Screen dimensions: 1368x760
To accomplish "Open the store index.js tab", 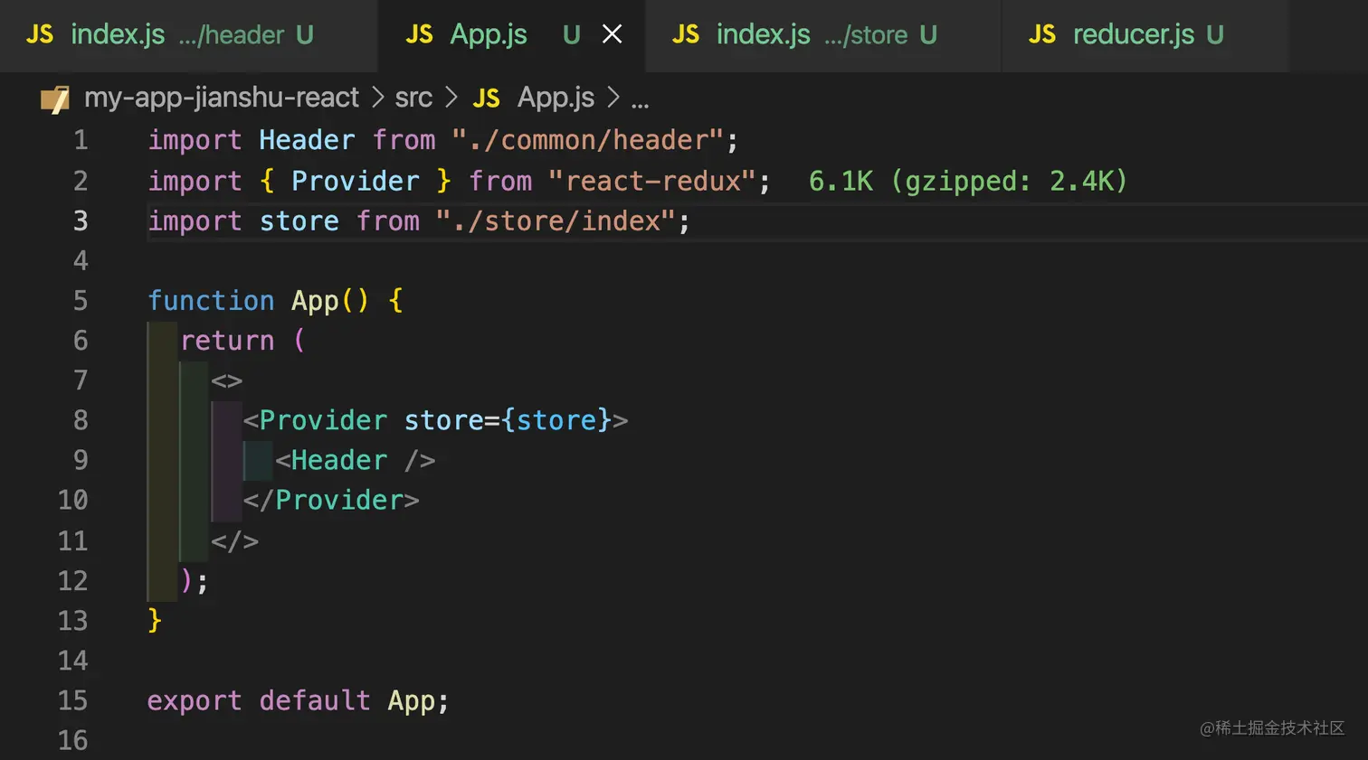I will click(x=763, y=35).
